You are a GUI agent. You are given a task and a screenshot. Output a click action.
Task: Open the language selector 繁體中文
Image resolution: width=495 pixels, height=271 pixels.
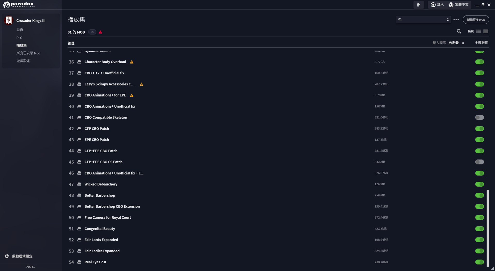tap(459, 5)
